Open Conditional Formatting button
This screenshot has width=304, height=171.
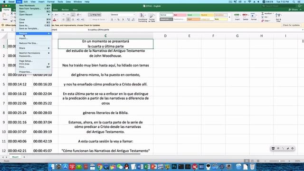[x=142, y=17]
